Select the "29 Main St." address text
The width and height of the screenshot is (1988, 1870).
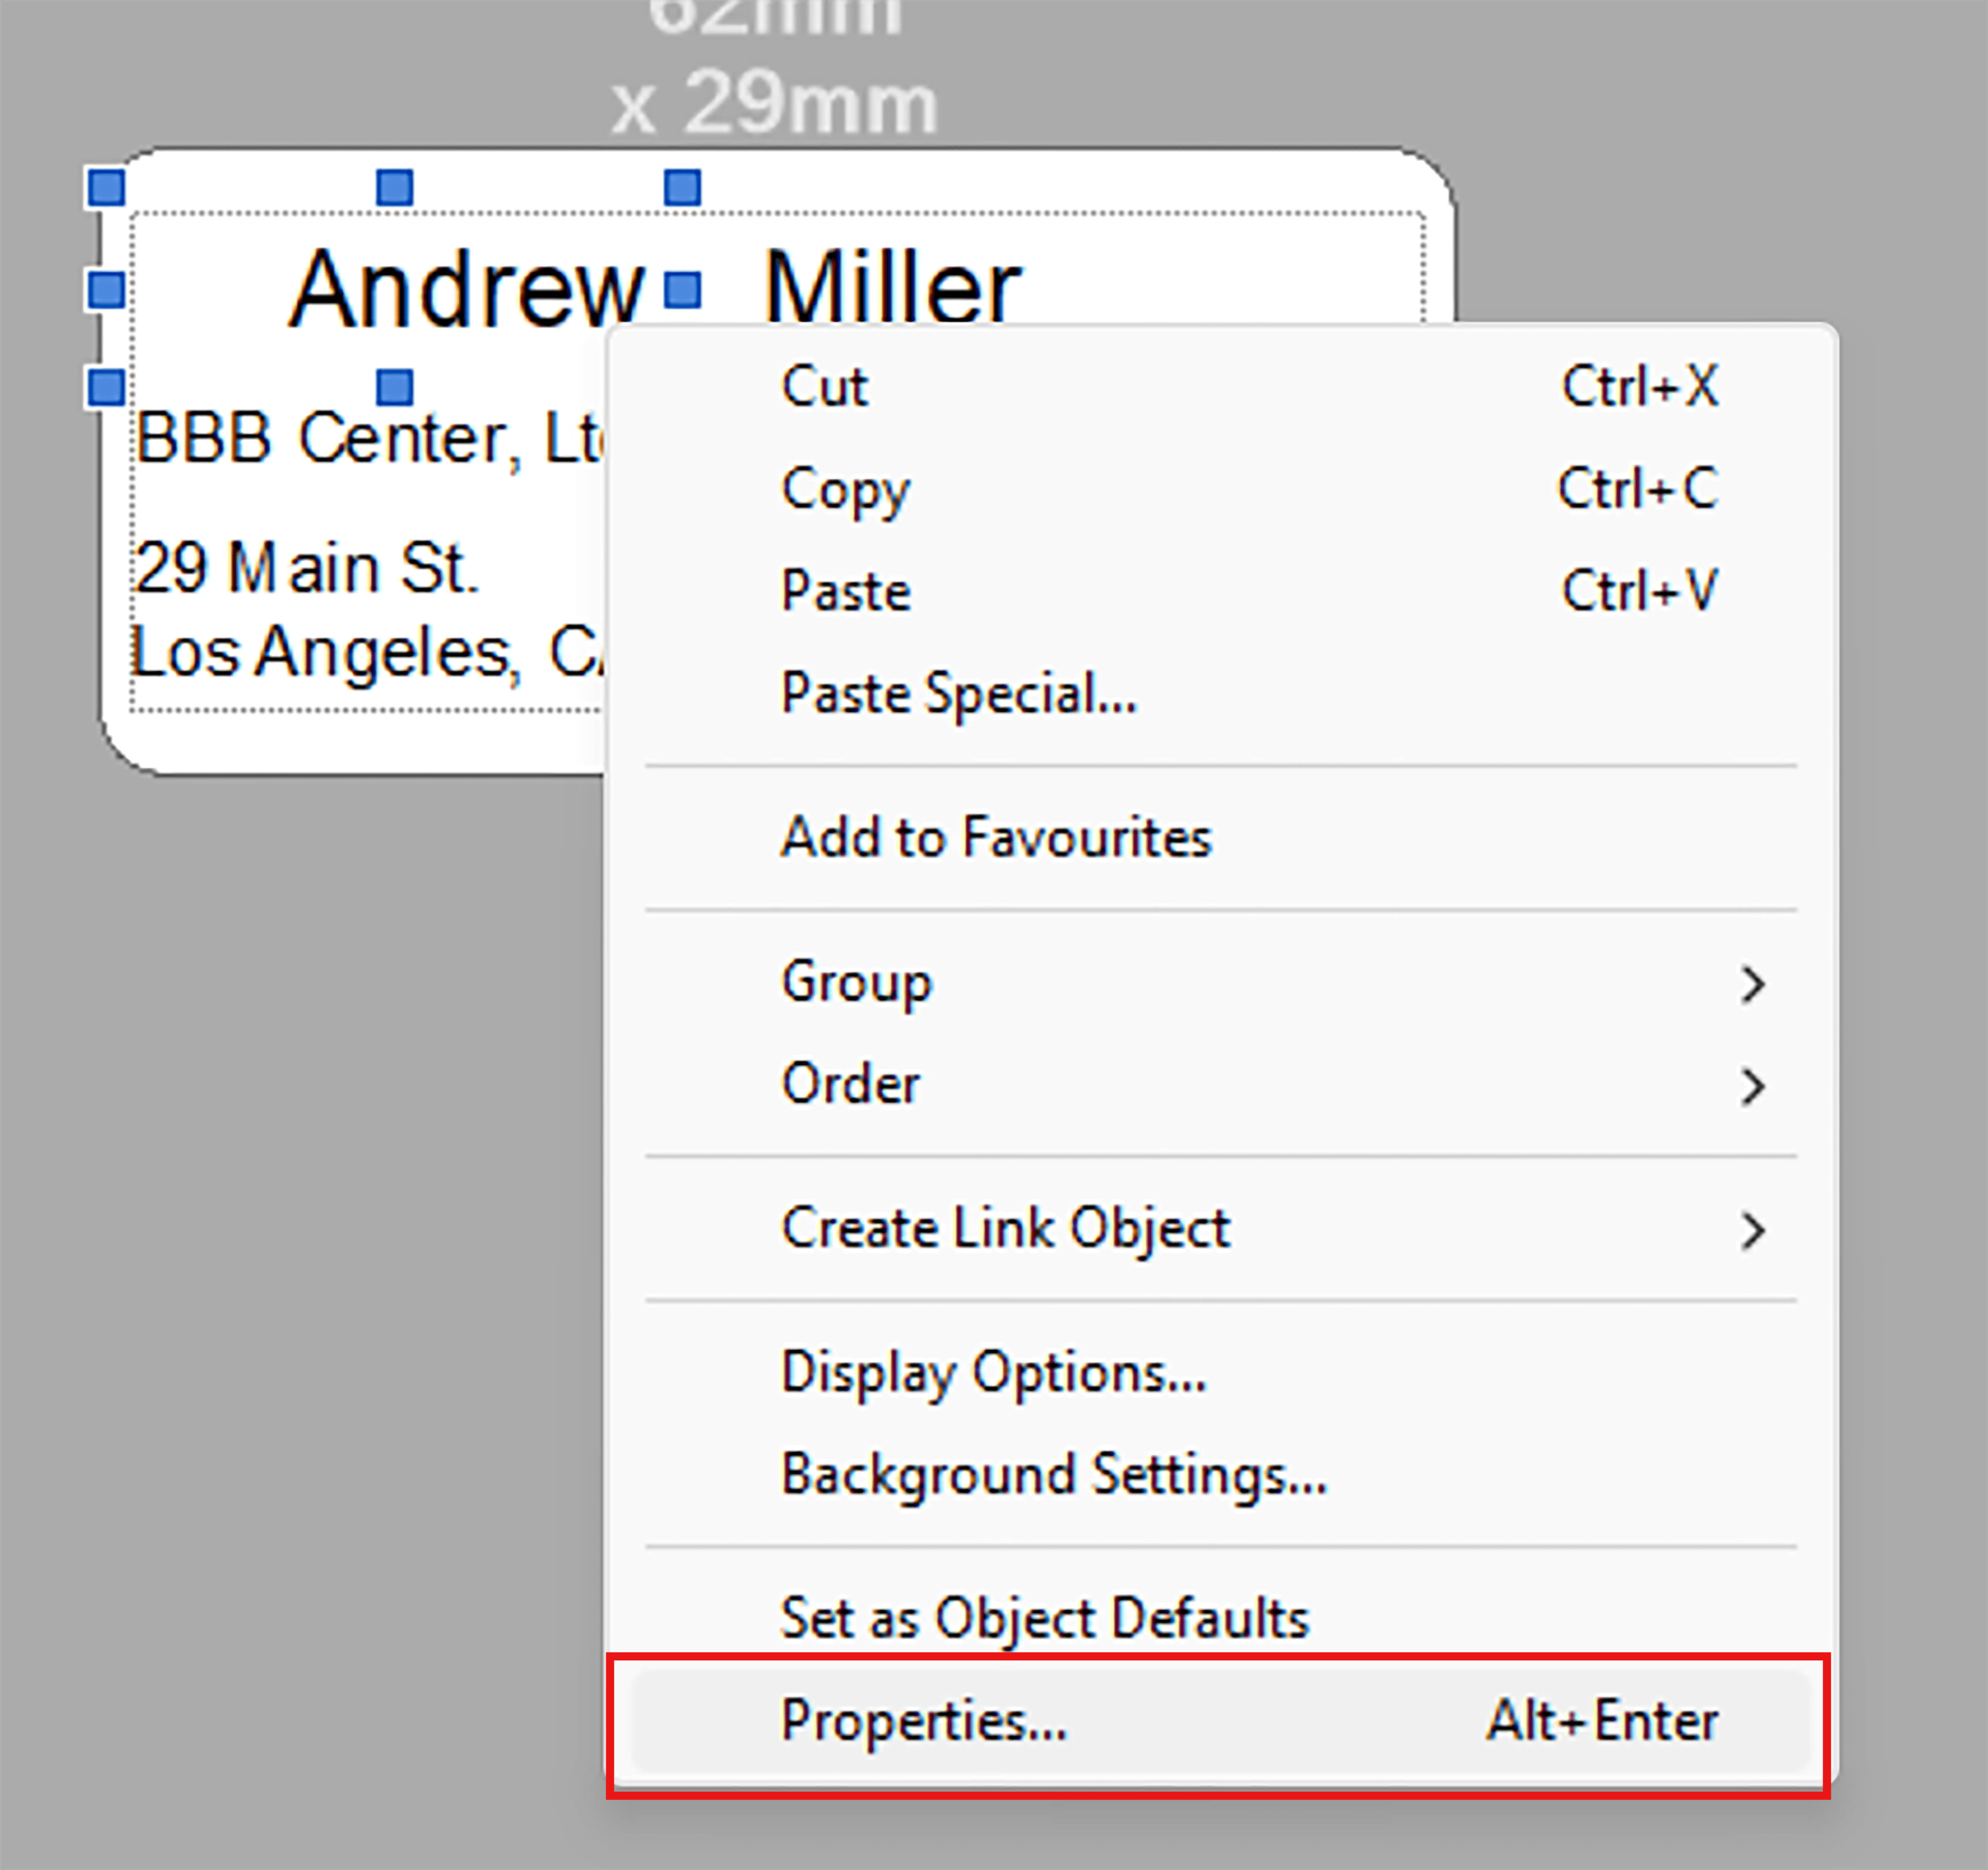[x=306, y=568]
